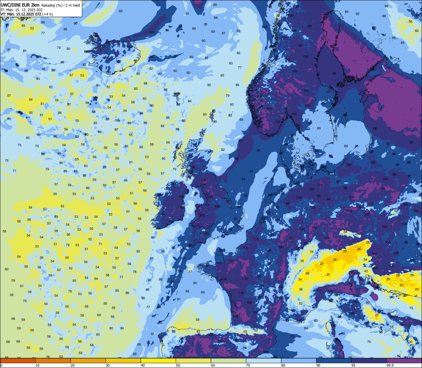
Task: Click the legend tick label "60"
Action: tap(213, 365)
